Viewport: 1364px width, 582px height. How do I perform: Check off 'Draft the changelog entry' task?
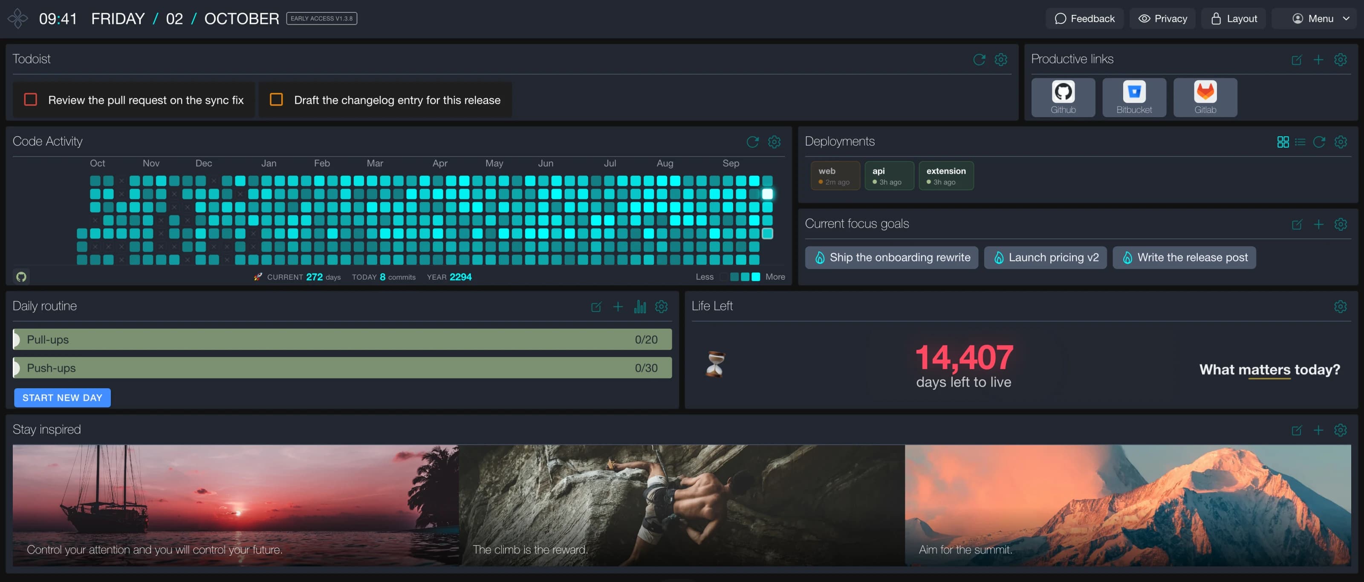(x=276, y=100)
